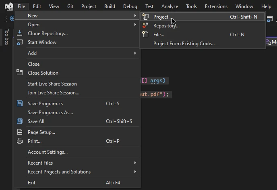This screenshot has width=277, height=190.
Task: Click the Save All icon
Action: point(19,121)
